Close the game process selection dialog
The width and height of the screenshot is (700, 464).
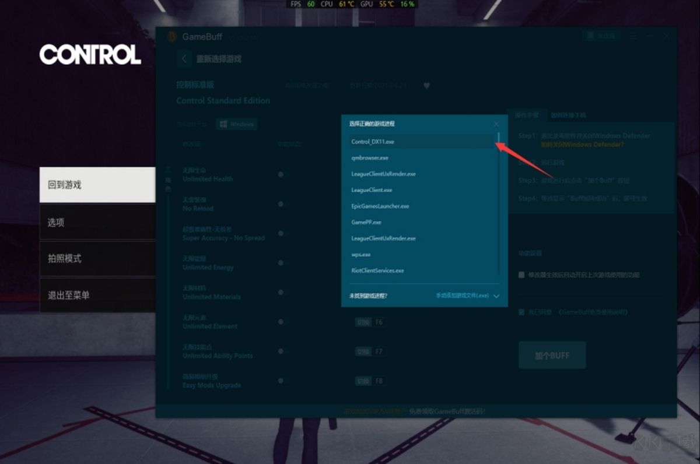pyautogui.click(x=496, y=124)
